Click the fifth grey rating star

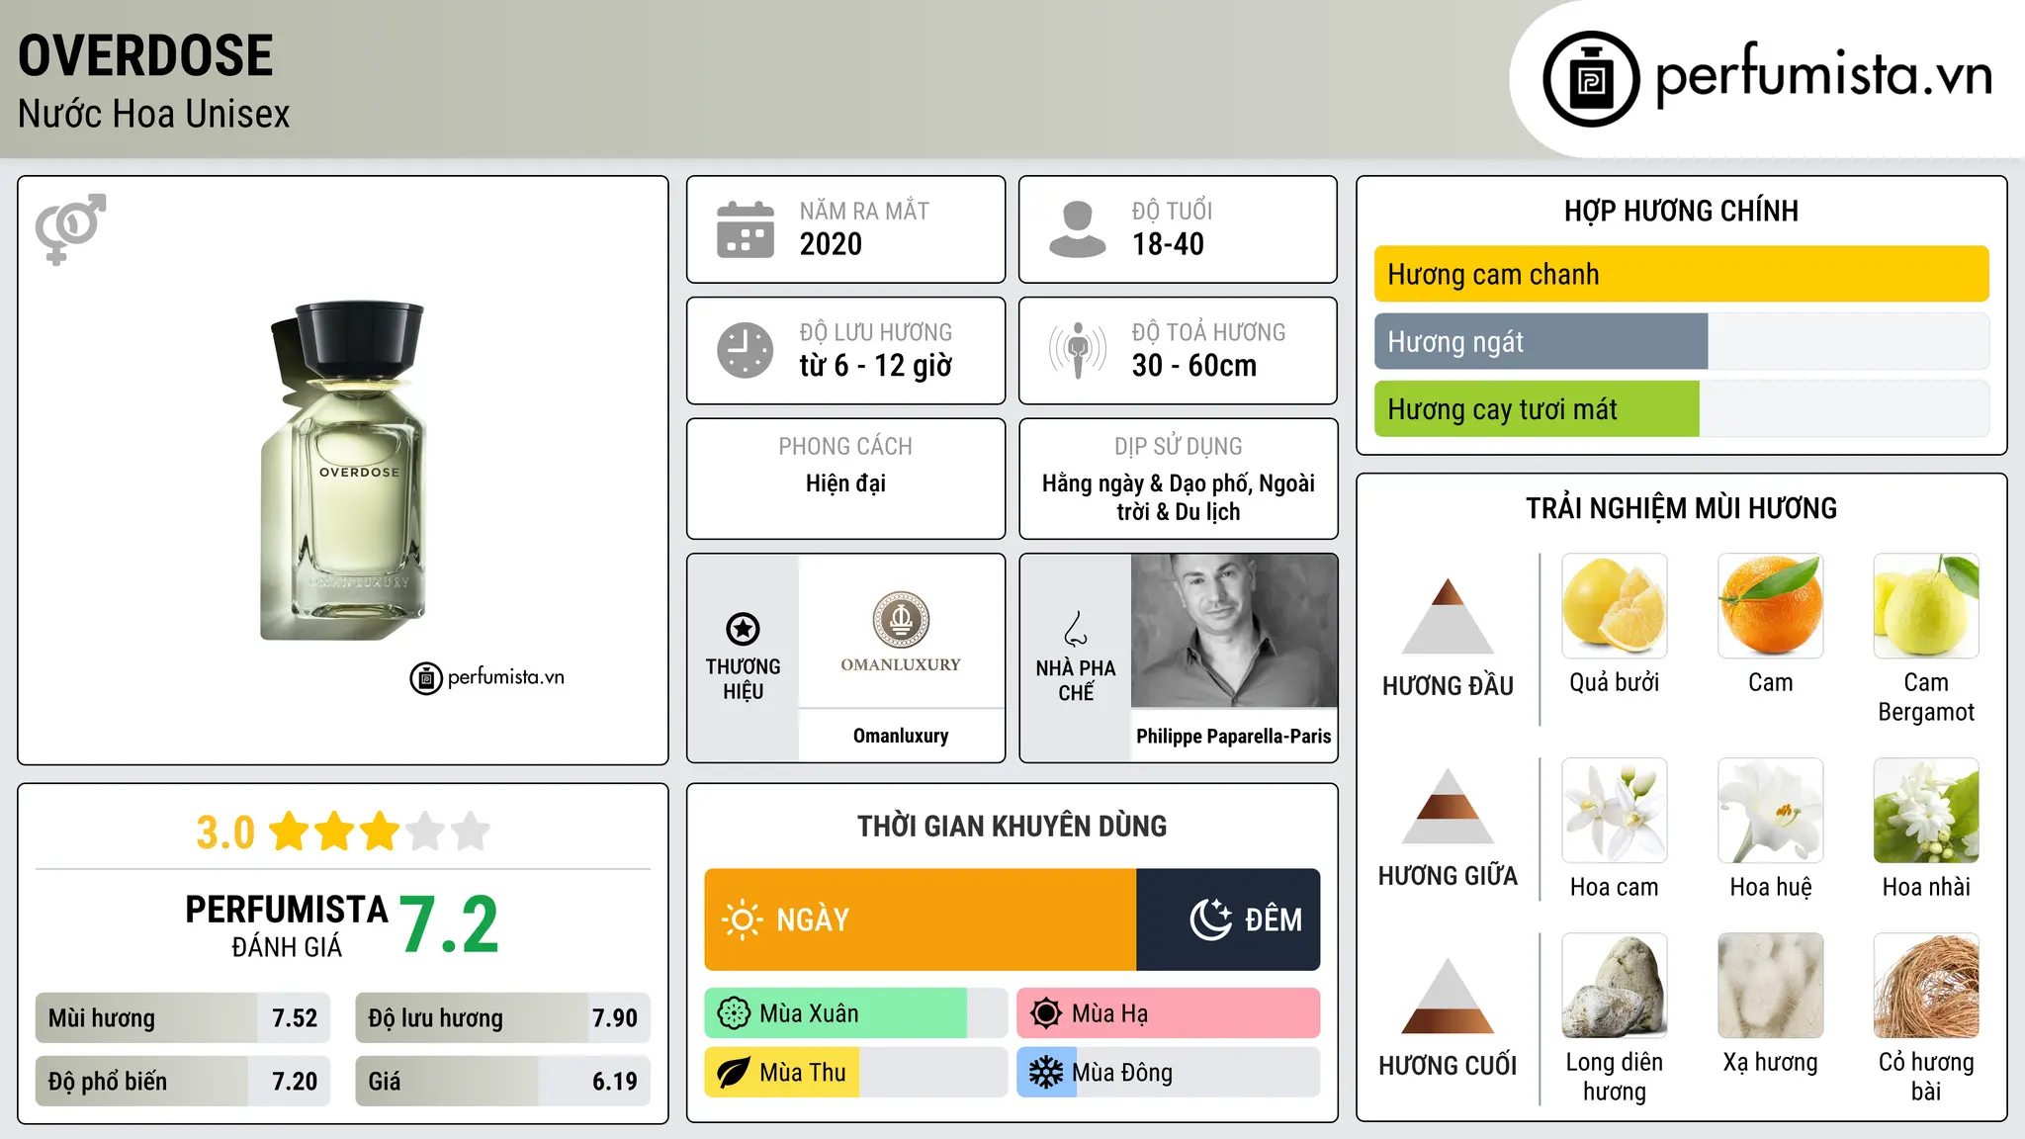[x=471, y=832]
